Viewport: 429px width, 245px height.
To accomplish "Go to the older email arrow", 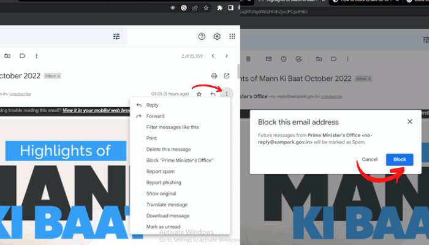I will coord(227,56).
